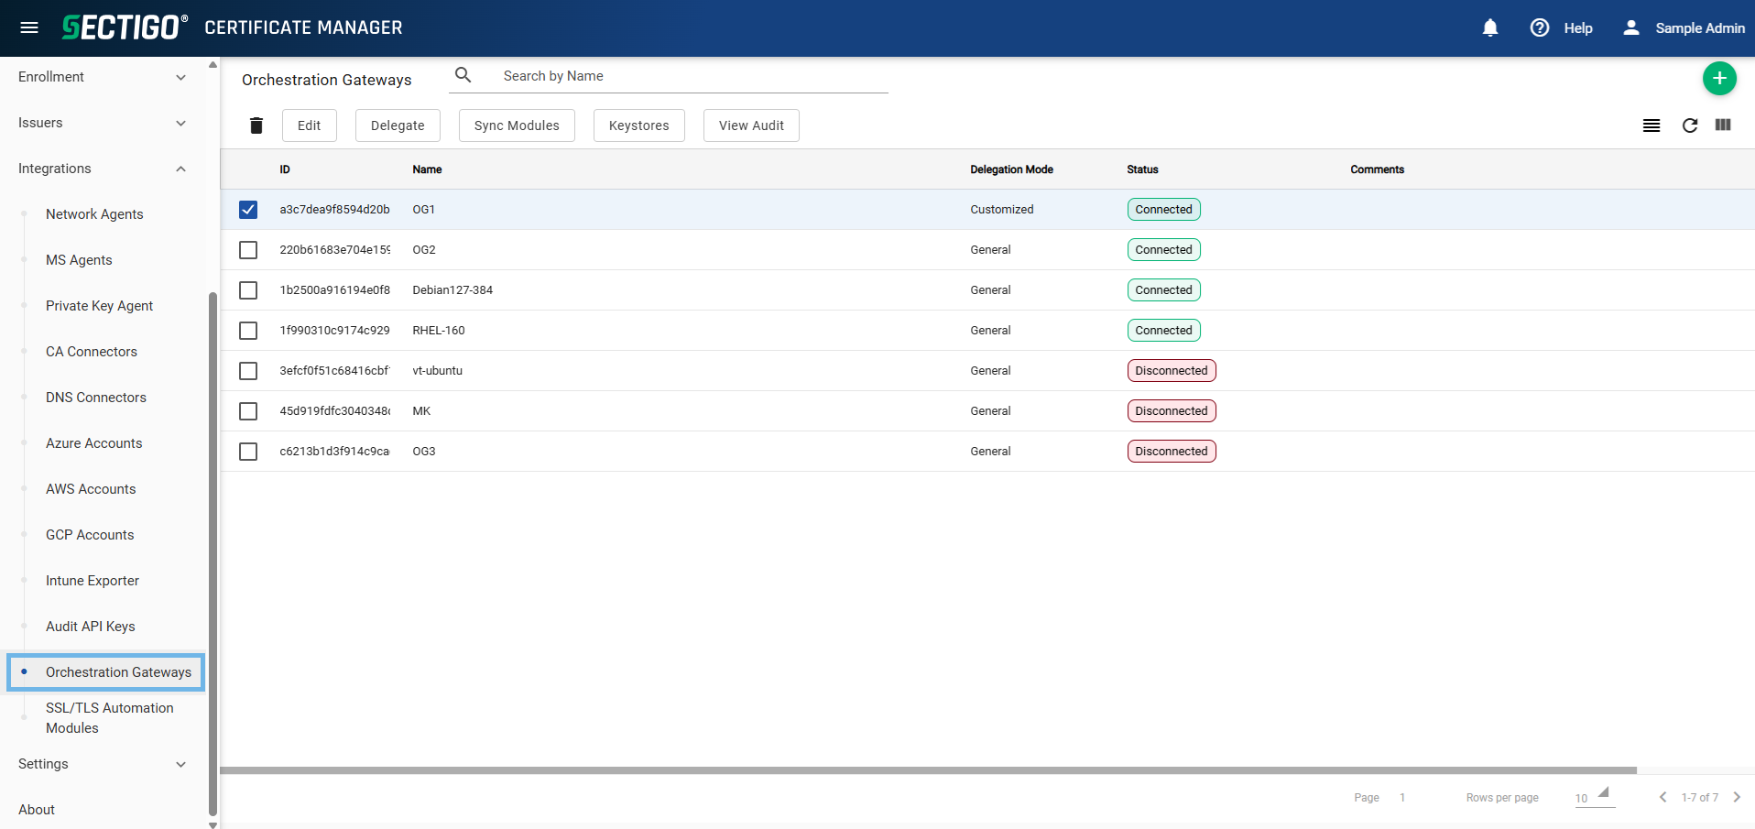The height and width of the screenshot is (829, 1755).
Task: Open the Rows per page dropdown
Action: 1594,797
